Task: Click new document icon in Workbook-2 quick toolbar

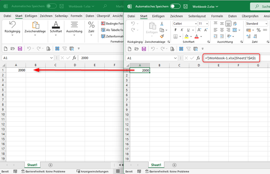Action: pos(130,49)
